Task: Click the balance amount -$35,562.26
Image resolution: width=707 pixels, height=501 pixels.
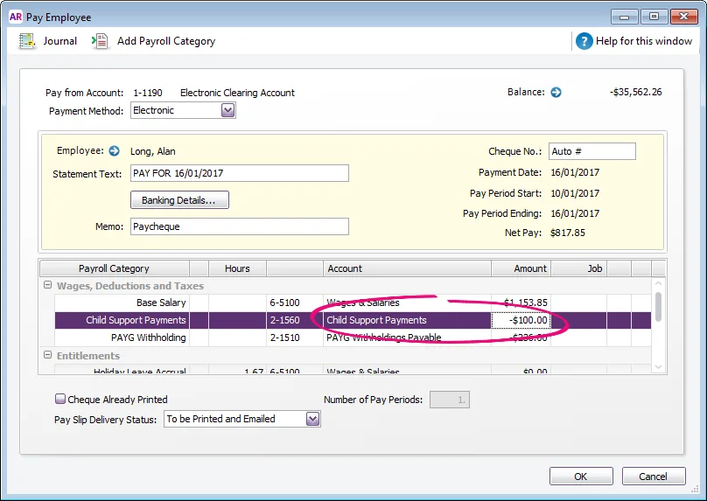Action: pos(636,93)
